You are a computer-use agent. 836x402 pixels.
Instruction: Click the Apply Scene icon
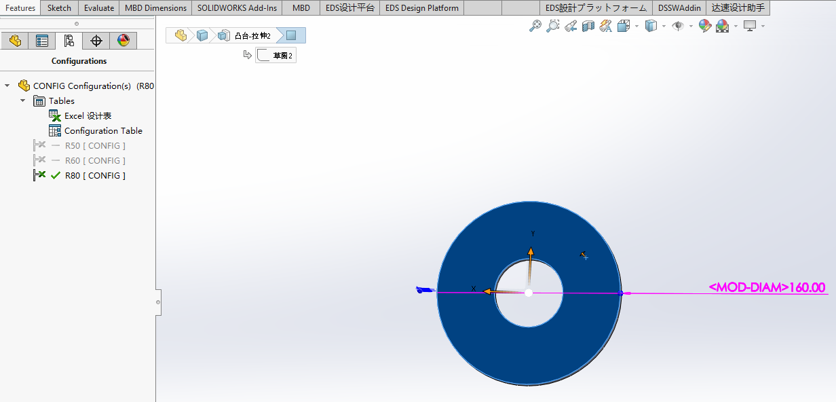pyautogui.click(x=722, y=26)
